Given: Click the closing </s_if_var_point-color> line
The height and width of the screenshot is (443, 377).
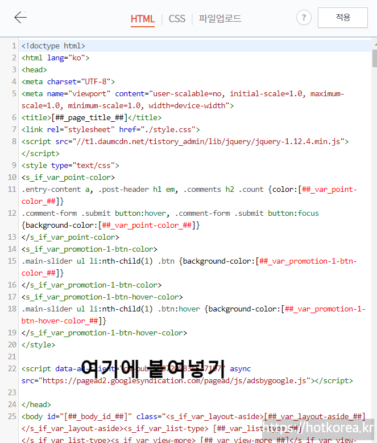Looking at the screenshot, I should (x=71, y=237).
